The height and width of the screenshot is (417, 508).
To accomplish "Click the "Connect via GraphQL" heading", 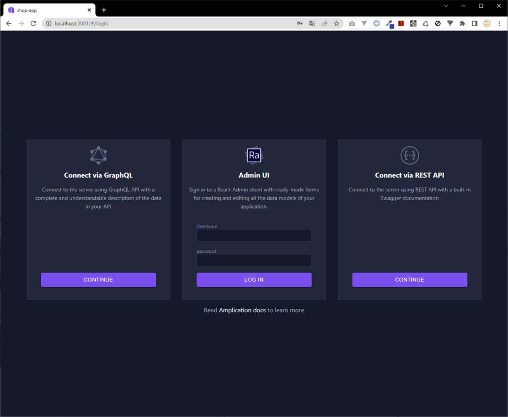I will click(x=98, y=175).
